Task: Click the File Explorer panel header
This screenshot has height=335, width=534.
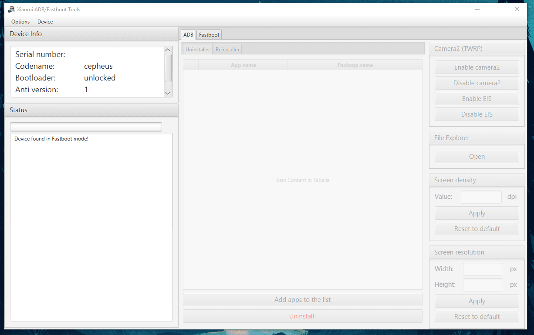Action: (x=477, y=138)
